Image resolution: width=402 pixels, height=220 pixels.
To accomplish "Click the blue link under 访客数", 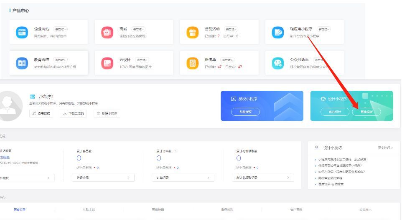I will [5, 157].
